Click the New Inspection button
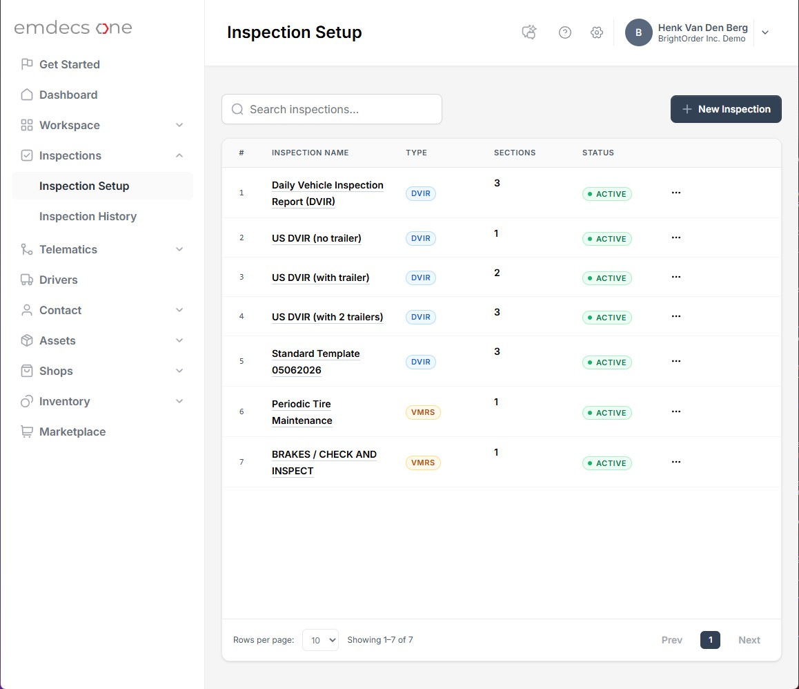The width and height of the screenshot is (799, 689). (x=726, y=109)
